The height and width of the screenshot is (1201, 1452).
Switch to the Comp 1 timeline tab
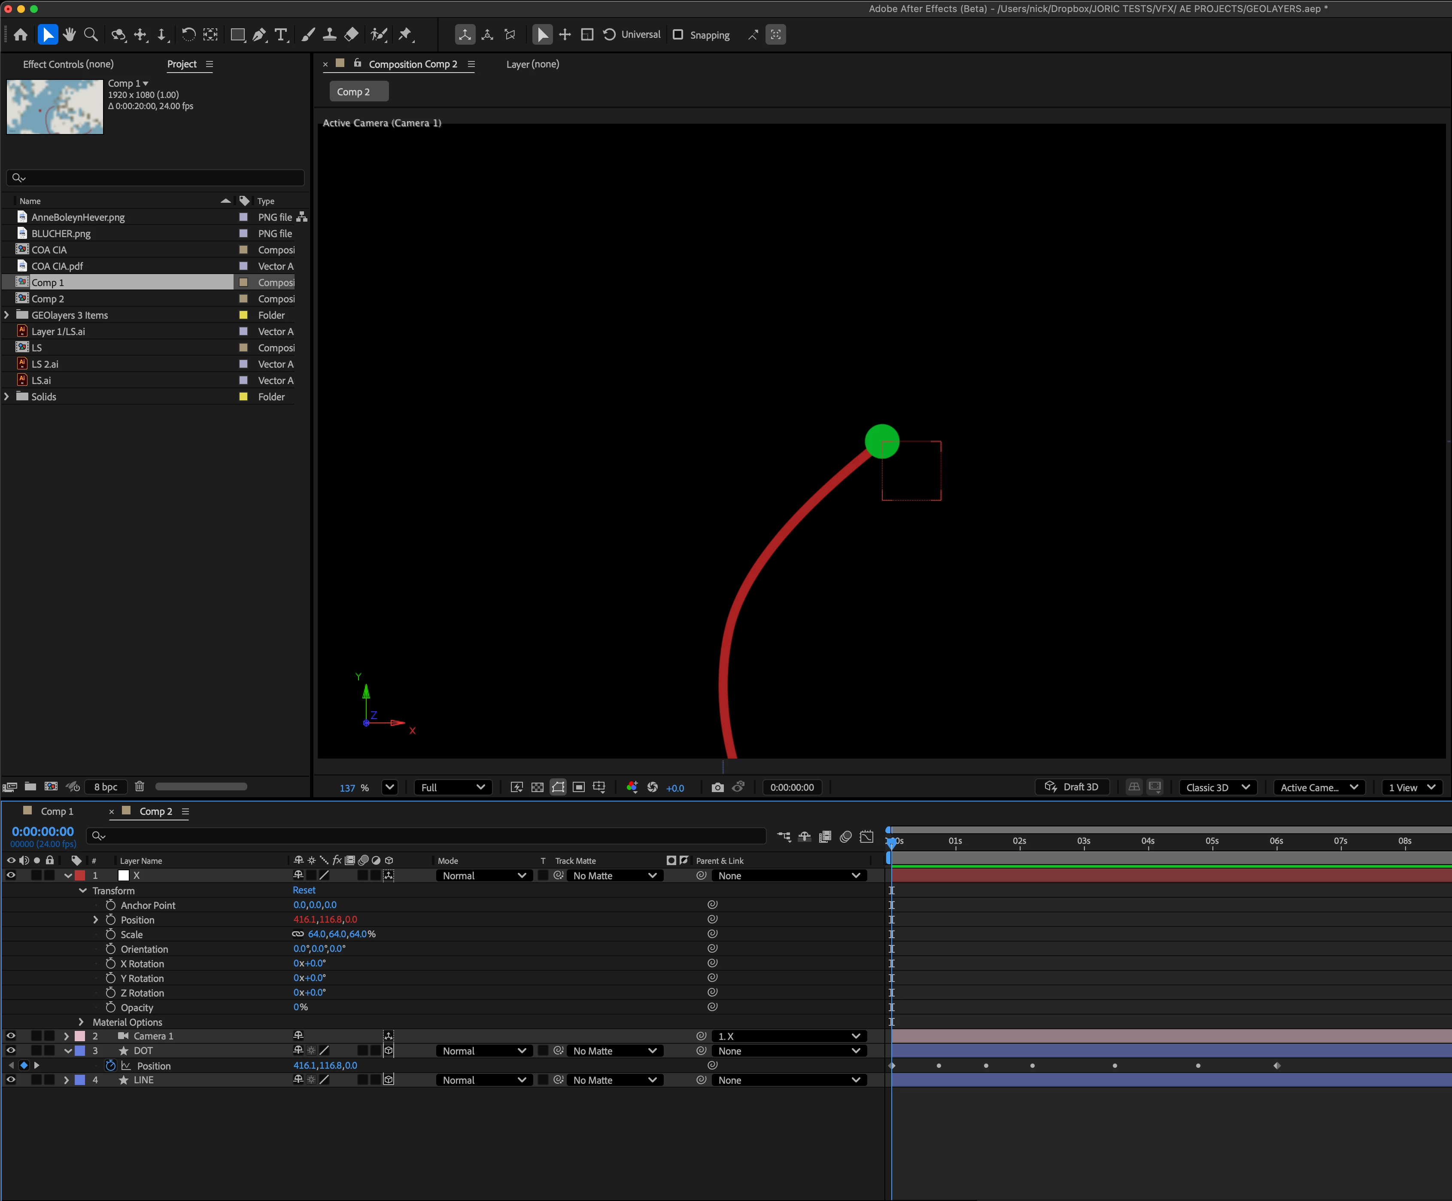57,811
